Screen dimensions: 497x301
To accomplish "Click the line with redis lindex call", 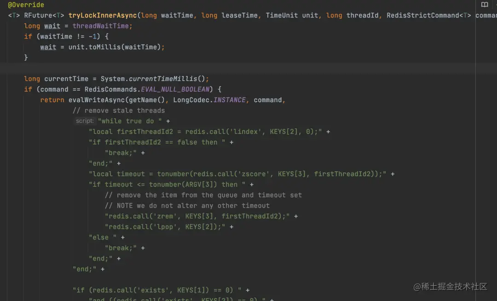I will [x=205, y=132].
